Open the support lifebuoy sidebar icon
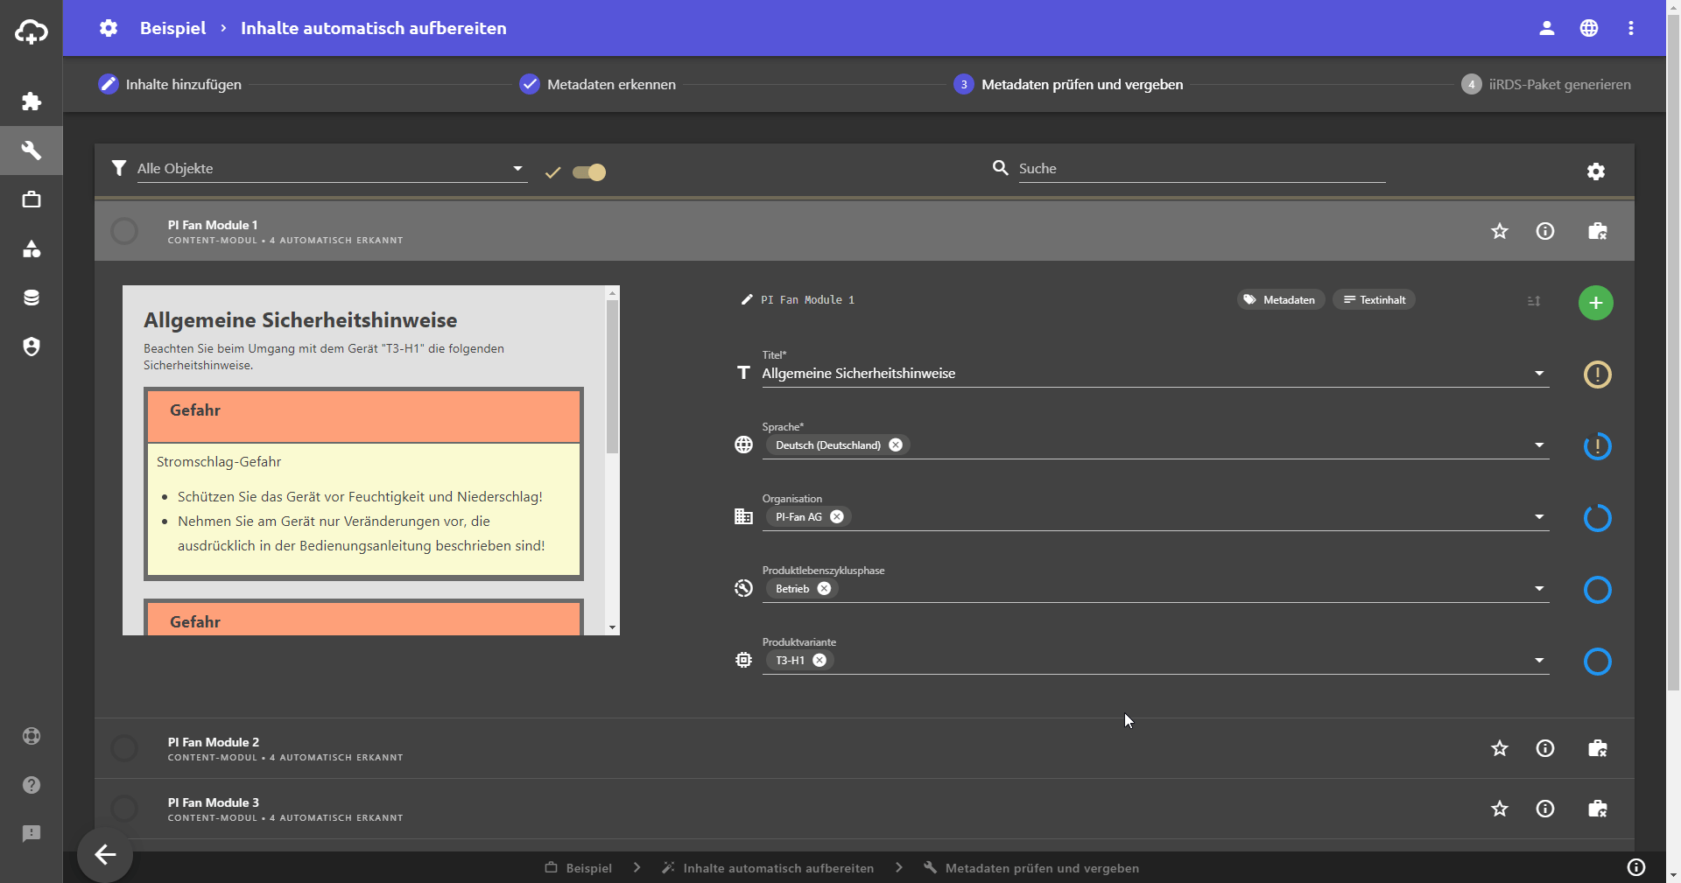1681x883 pixels. pos(32,736)
